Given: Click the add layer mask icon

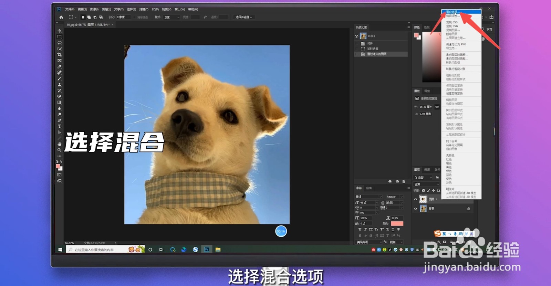Looking at the screenshot, I should click(445, 242).
